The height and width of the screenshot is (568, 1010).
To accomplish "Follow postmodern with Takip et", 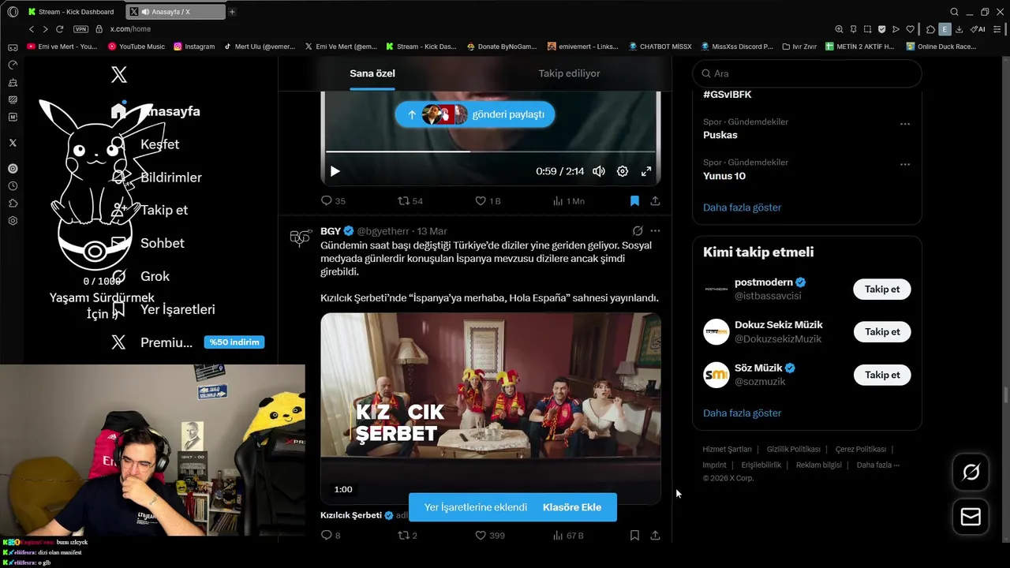I will click(x=882, y=290).
